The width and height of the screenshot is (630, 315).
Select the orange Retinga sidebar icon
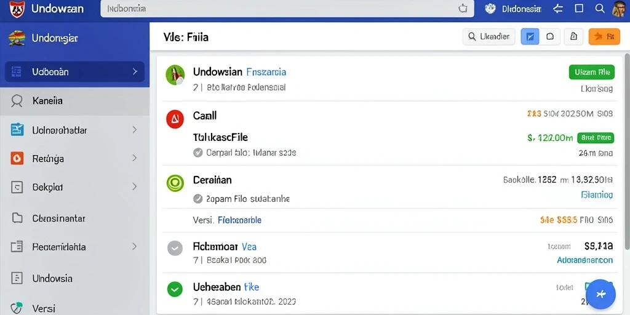click(x=17, y=158)
